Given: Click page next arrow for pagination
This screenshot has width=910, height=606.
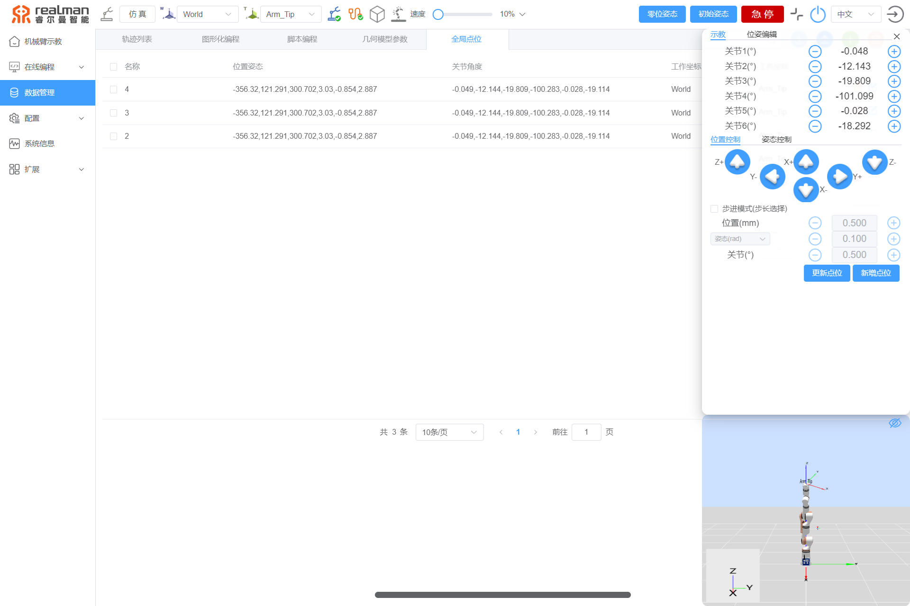Looking at the screenshot, I should (x=536, y=431).
